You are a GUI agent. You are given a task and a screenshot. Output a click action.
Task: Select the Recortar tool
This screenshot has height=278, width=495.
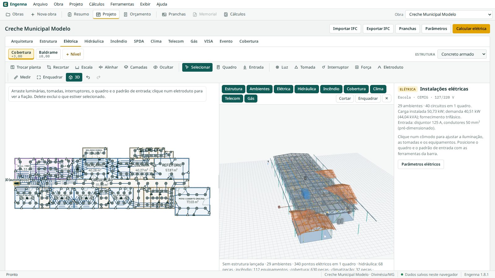coord(58,67)
